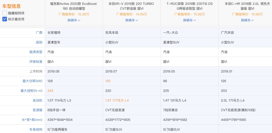Click the 车身结构 row label
Screen dimensions: 272x133
(36, 129)
